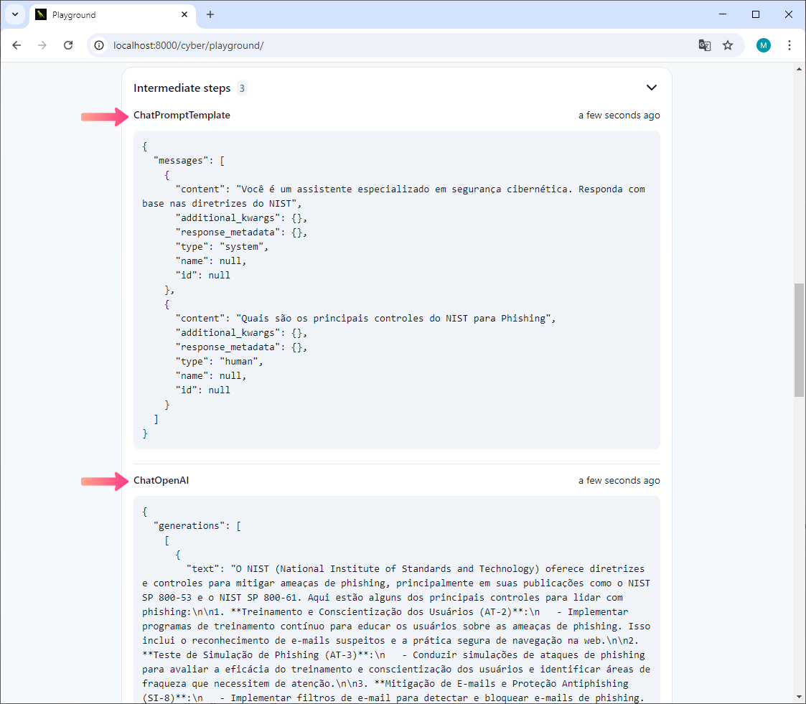Click the system content line 'Você é um assistente'
This screenshot has height=704, width=806.
pyautogui.click(x=394, y=197)
